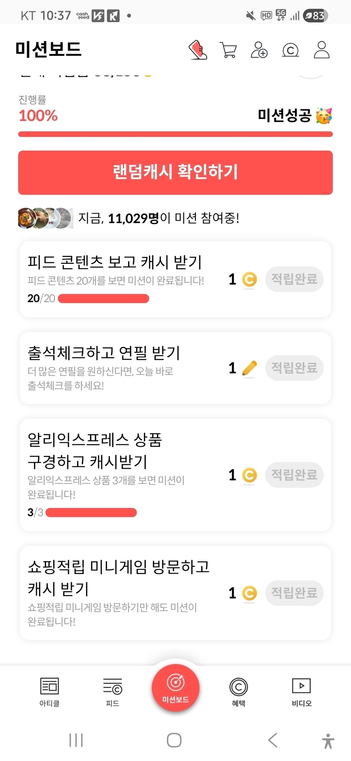The width and height of the screenshot is (351, 761).
Task: Switch to the 아티클 tab
Action: click(49, 692)
